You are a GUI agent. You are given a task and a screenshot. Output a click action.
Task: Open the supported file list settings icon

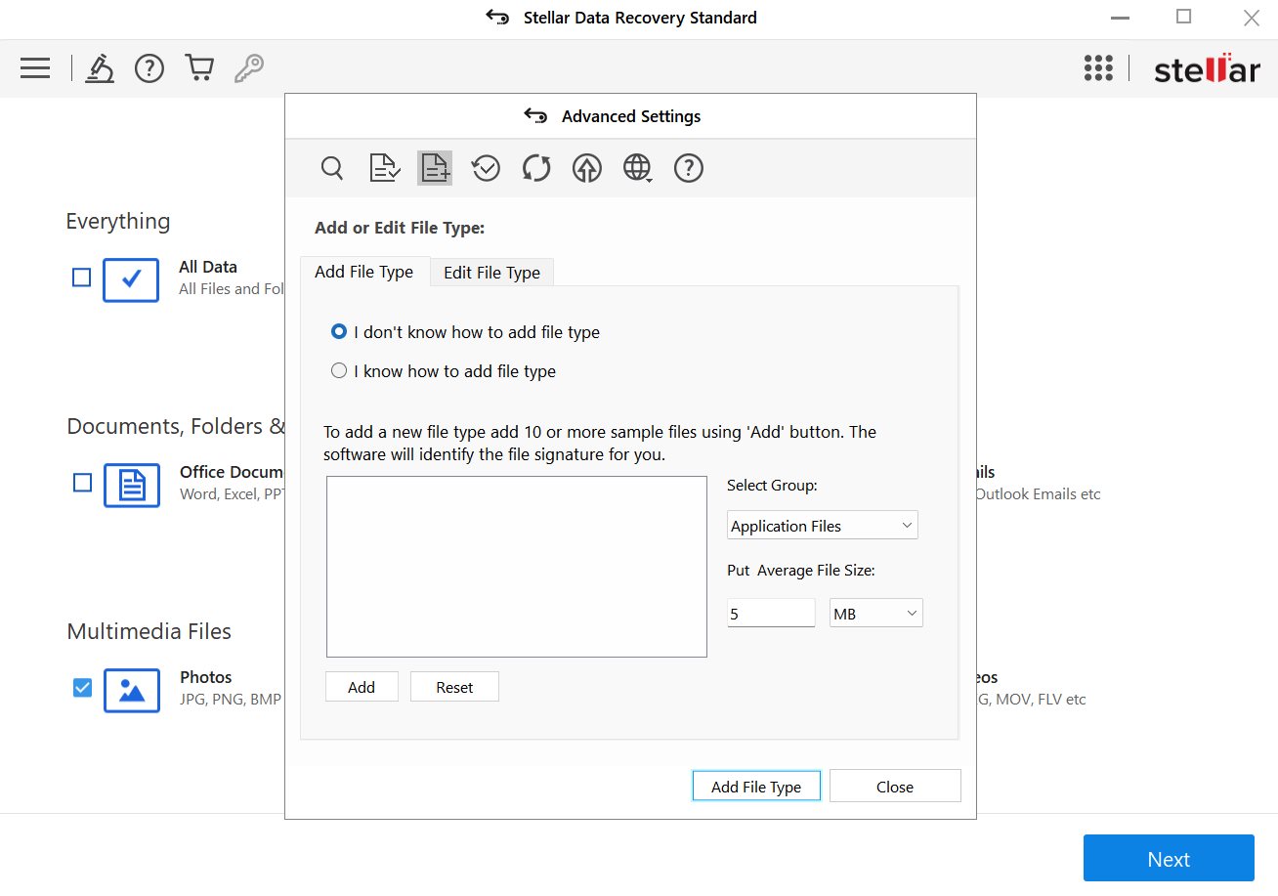point(383,167)
